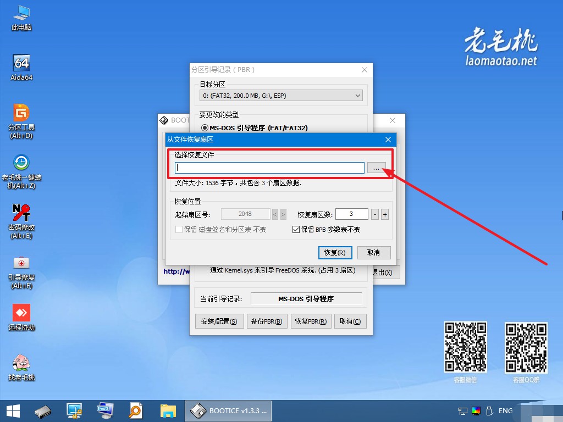The height and width of the screenshot is (422, 563).
Task: Click the right arrow beside start sector
Action: (x=283, y=215)
